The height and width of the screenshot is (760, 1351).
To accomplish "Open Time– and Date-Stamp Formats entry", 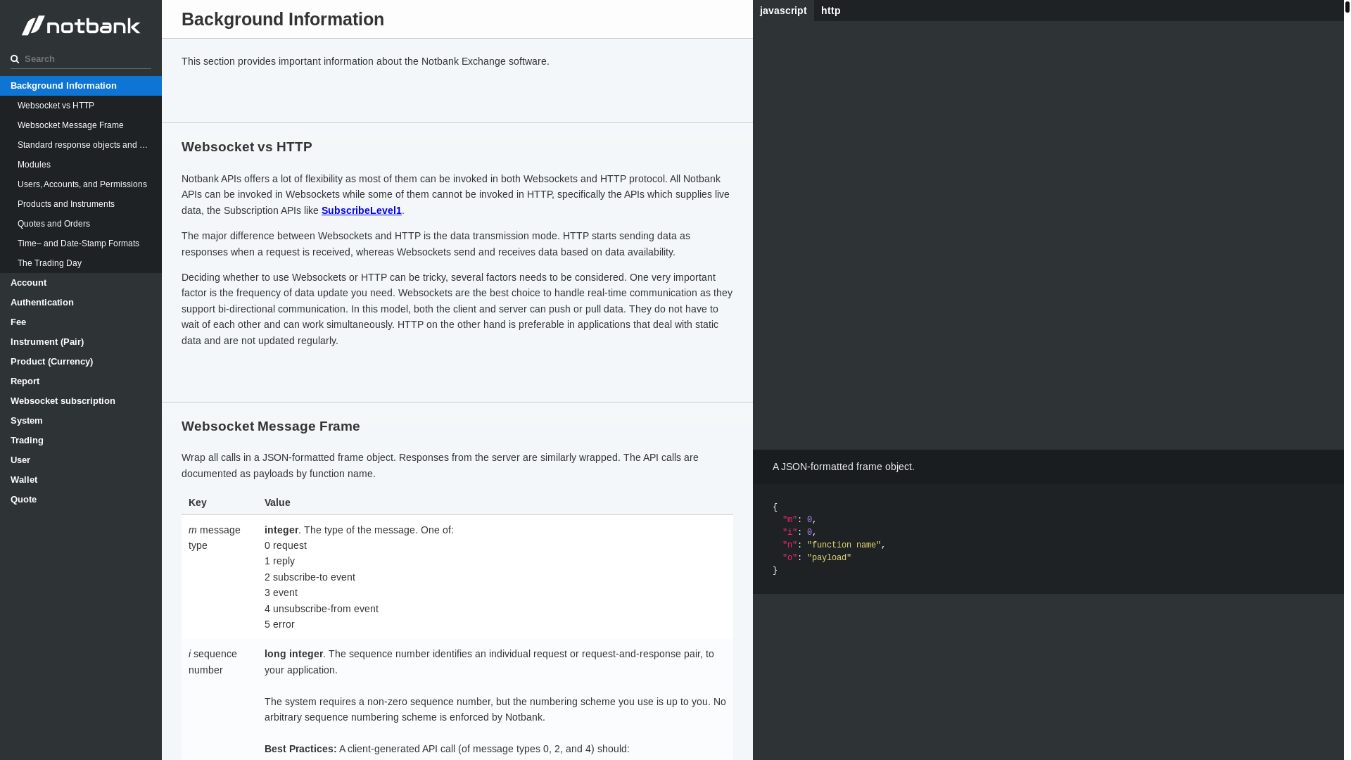I will 81,243.
